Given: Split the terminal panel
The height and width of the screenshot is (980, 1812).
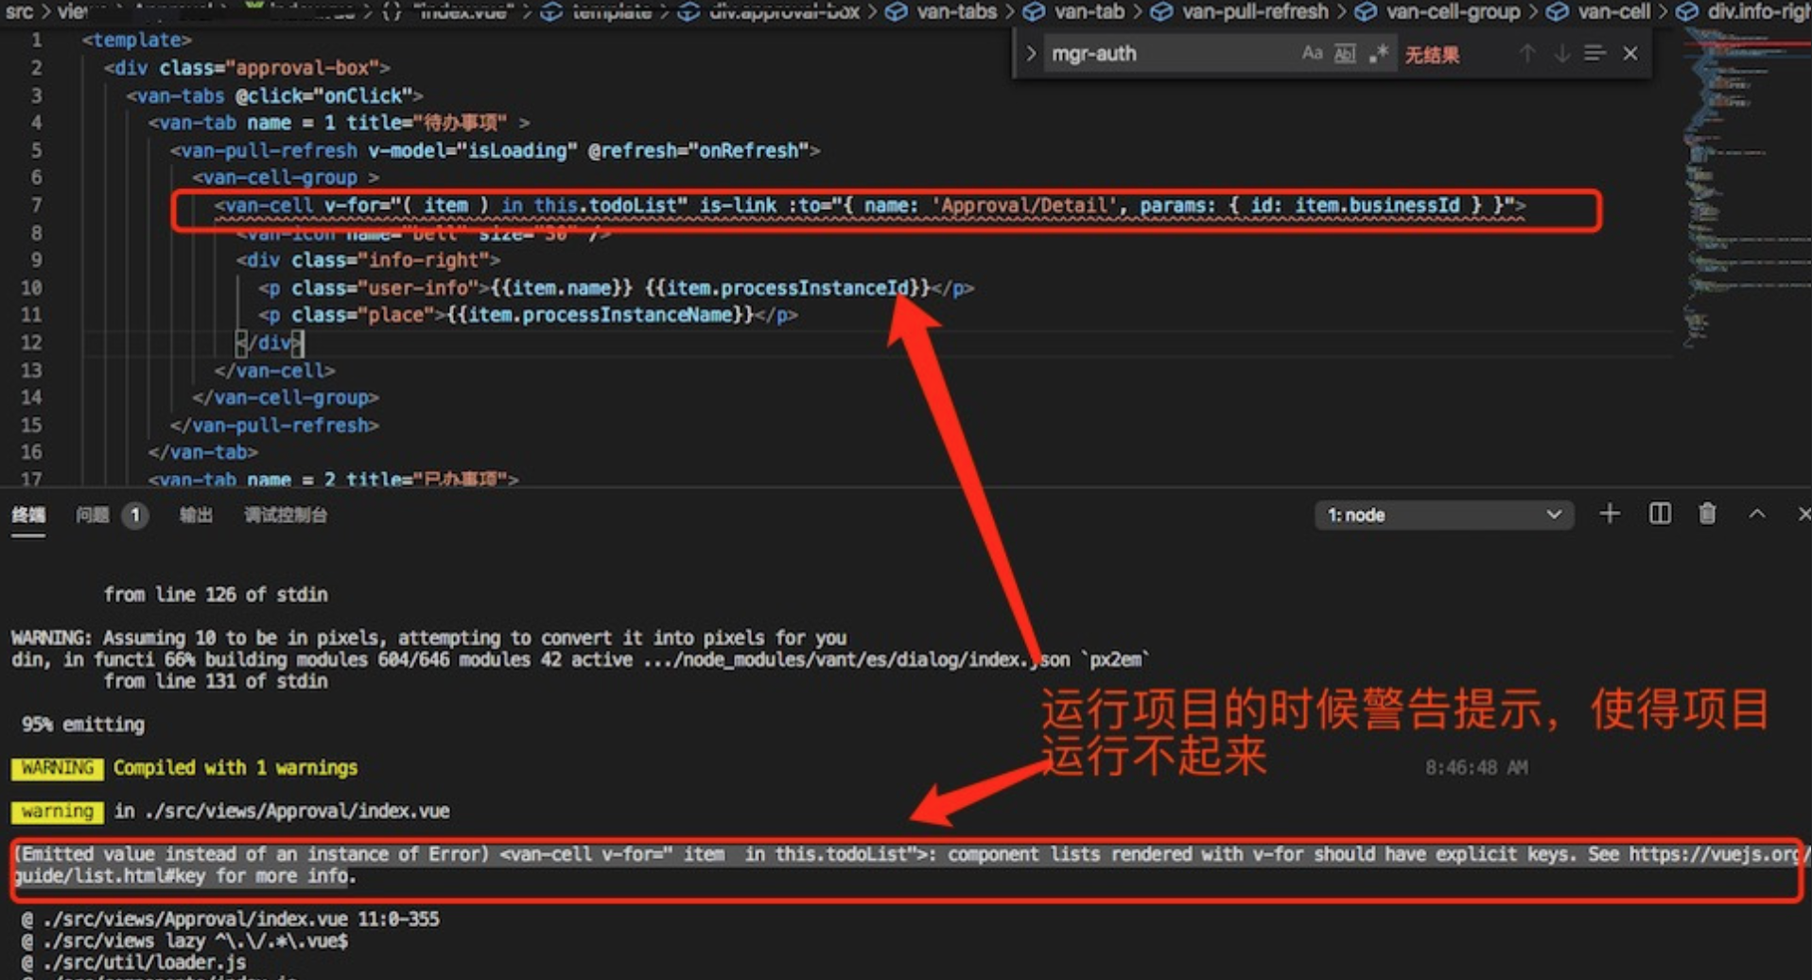Looking at the screenshot, I should 1660,514.
